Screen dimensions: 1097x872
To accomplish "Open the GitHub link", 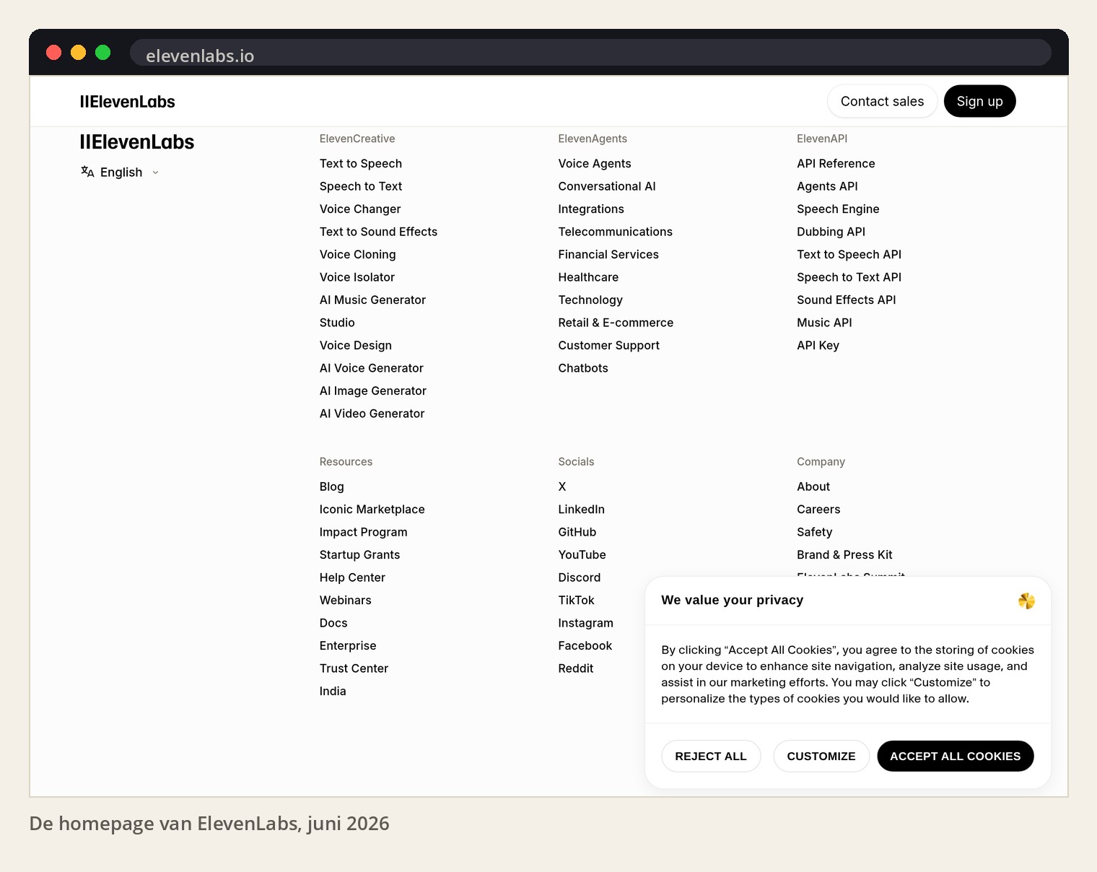I will pyautogui.click(x=577, y=533).
